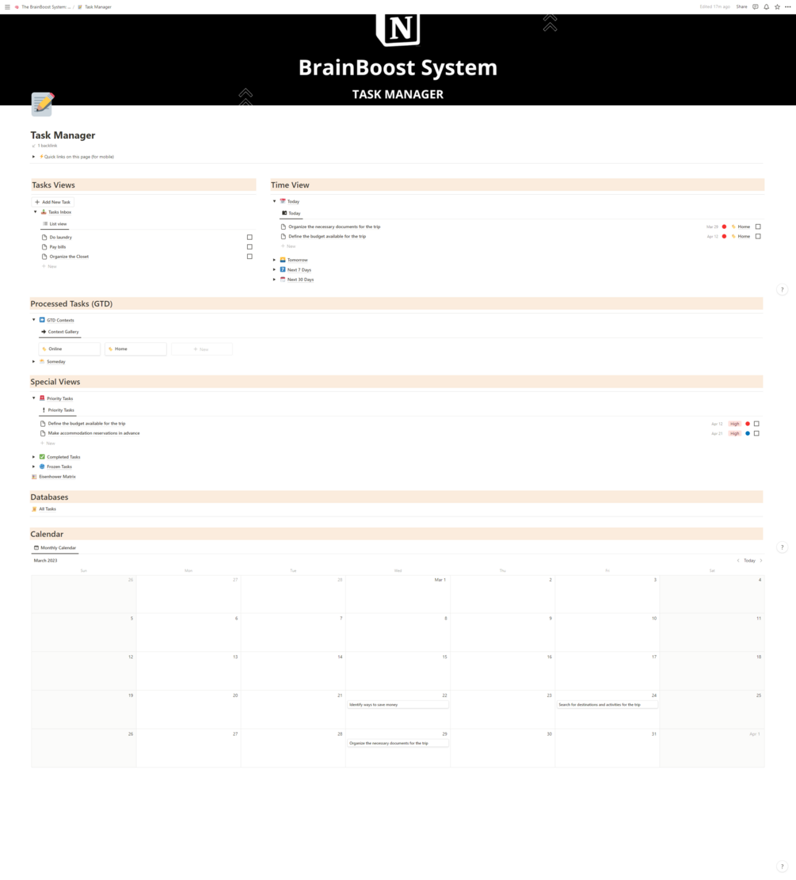Open the Online context card
Screen dimensions: 796x880
click(x=69, y=349)
